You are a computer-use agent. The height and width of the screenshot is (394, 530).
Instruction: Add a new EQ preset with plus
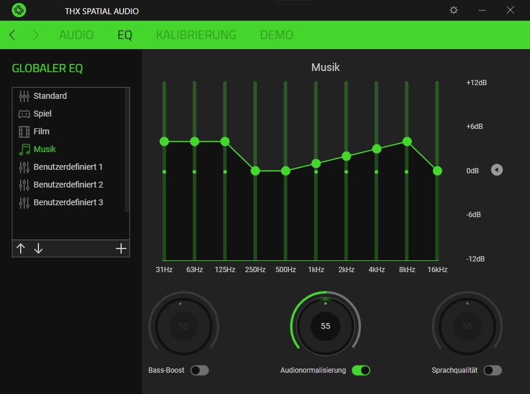point(121,248)
